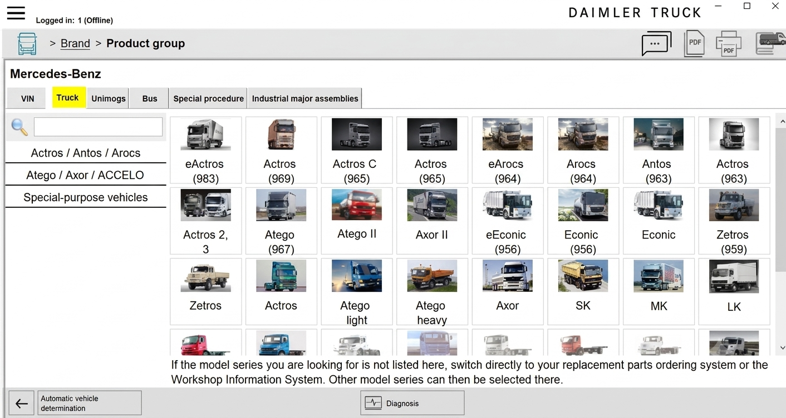Image resolution: width=786 pixels, height=418 pixels.
Task: Select the eActros (983) model
Action: [206, 150]
